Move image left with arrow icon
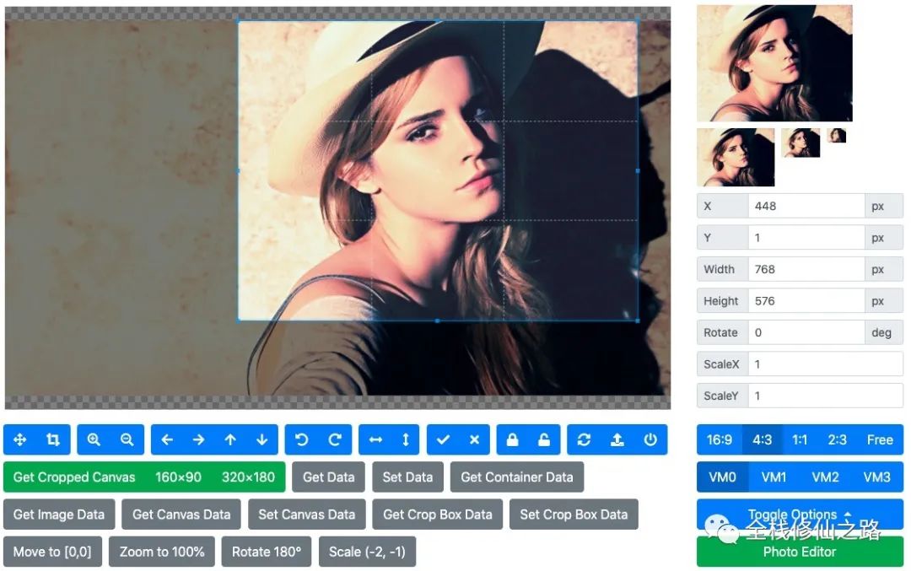The width and height of the screenshot is (911, 571). 167,439
